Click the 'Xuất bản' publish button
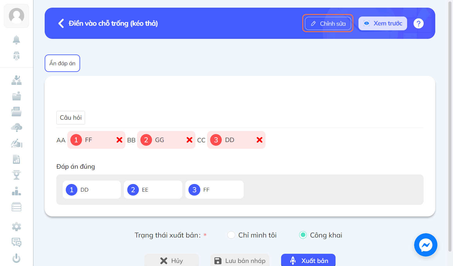 pos(308,260)
